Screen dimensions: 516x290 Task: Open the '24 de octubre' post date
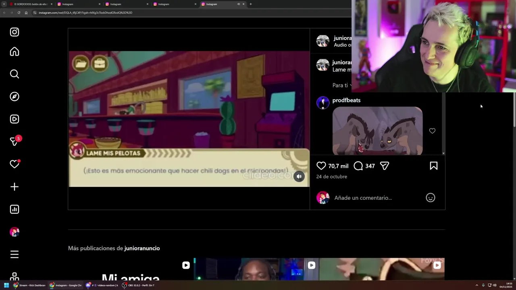click(332, 176)
